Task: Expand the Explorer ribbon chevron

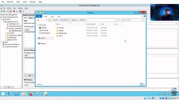Action: [142, 16]
